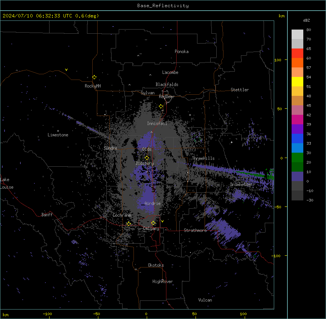326x319 pixels.
Task: Click the Okotoks city label
Action: (x=156, y=265)
